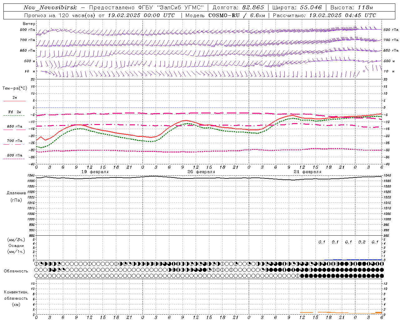Click the Конвективн. label
The height and width of the screenshot is (320, 400).
click(16, 292)
